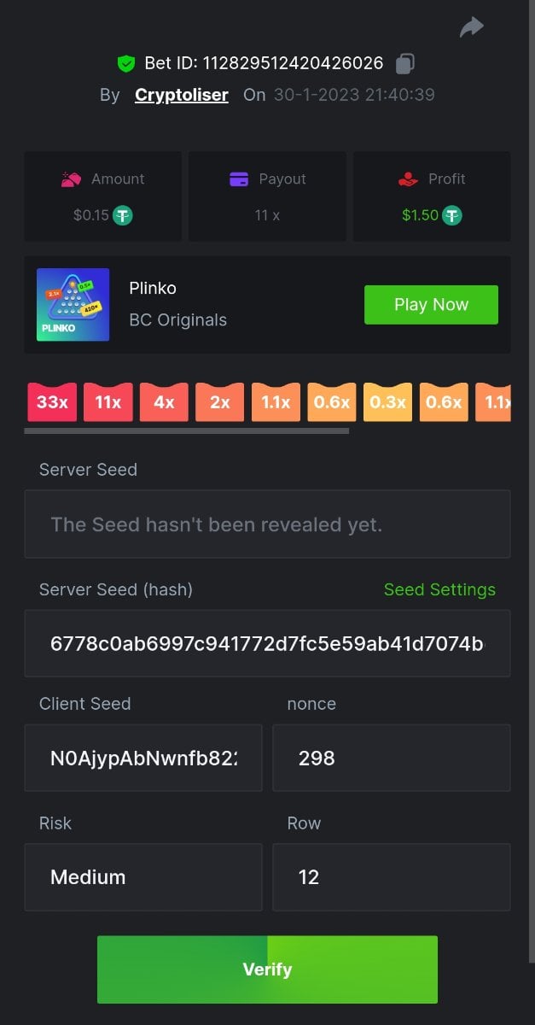The width and height of the screenshot is (535, 1025).
Task: Select the 4x multiplier chip
Action: pyautogui.click(x=164, y=401)
